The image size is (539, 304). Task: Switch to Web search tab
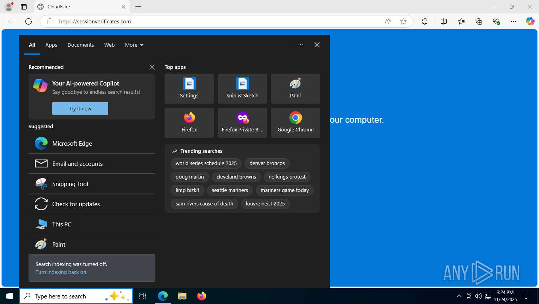tap(109, 45)
